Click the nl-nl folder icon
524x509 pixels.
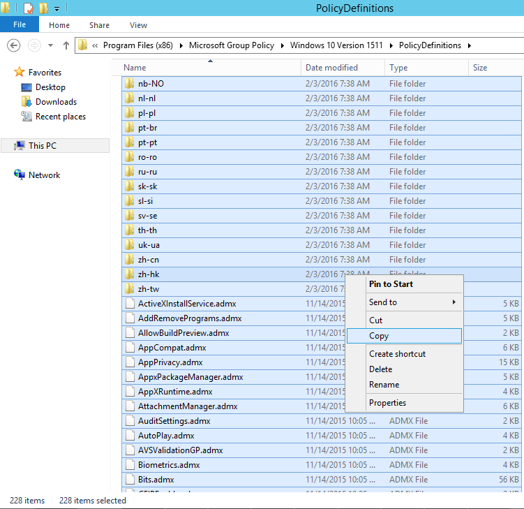pyautogui.click(x=129, y=98)
